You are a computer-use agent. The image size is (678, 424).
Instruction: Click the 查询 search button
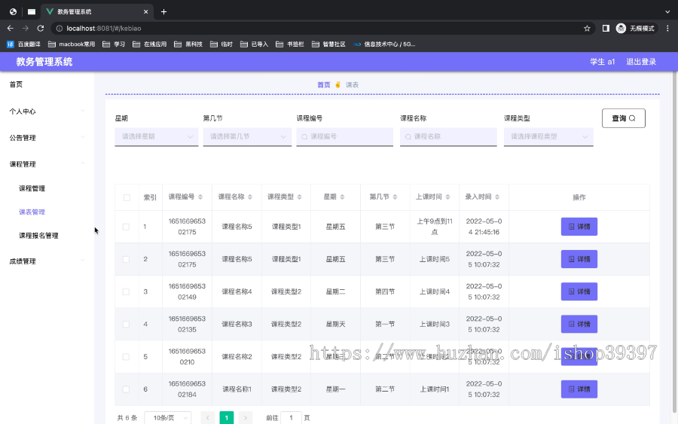624,118
